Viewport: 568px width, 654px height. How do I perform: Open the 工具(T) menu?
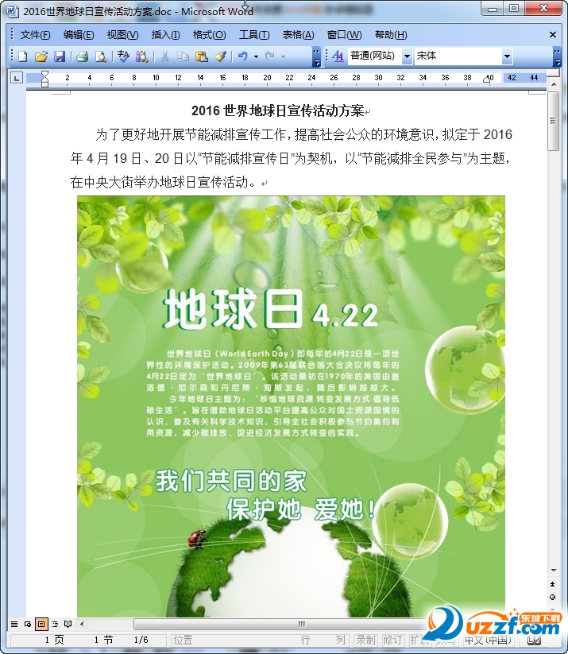click(x=254, y=35)
